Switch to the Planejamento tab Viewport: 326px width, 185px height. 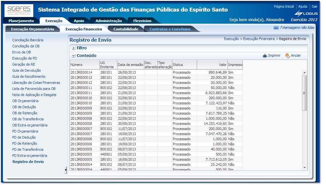[21, 21]
